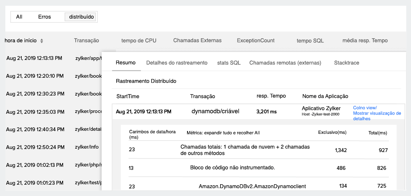
Task: Click the Exclusivo(ms) column header
Action: click(332, 132)
